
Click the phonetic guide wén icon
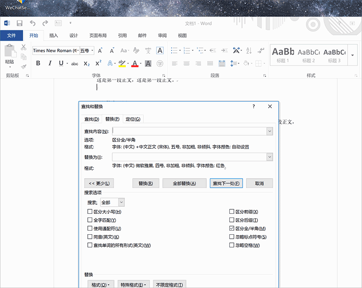[x=148, y=51]
